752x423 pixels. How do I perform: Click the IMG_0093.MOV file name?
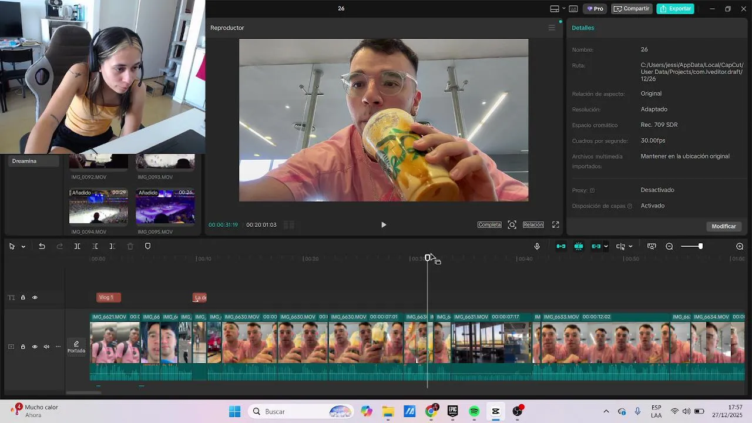pyautogui.click(x=155, y=177)
